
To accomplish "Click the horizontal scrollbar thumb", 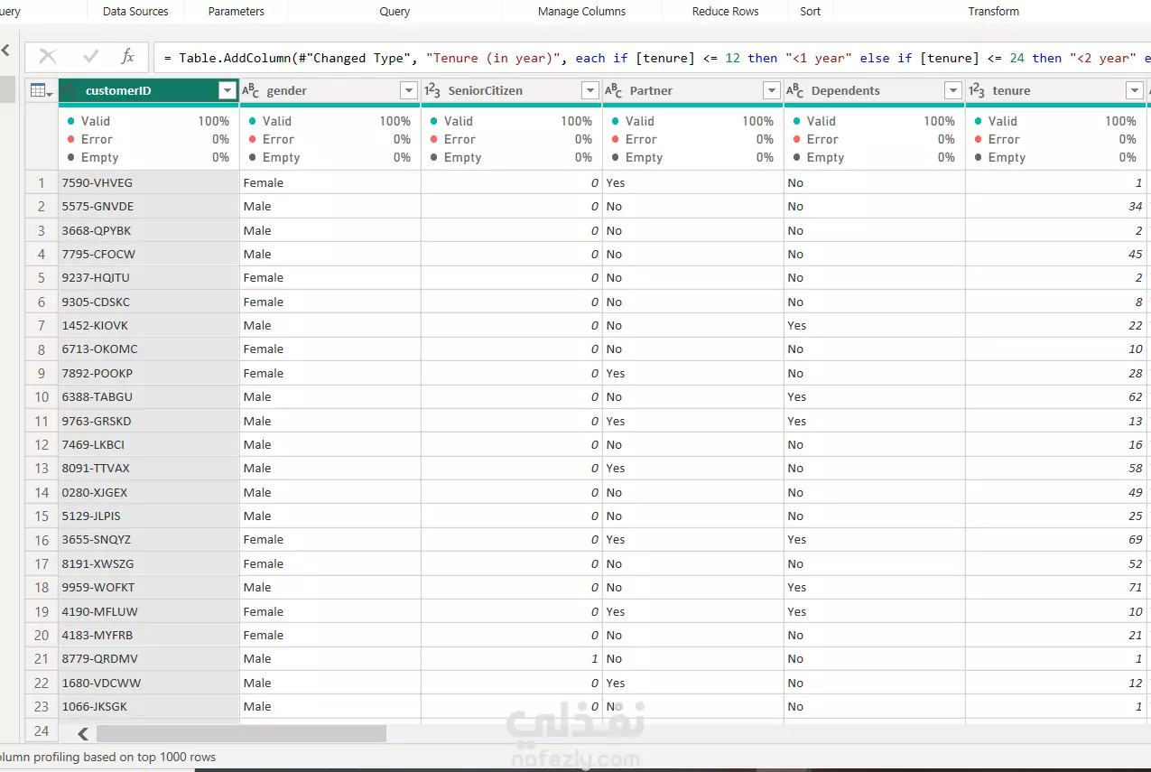I will pyautogui.click(x=241, y=733).
